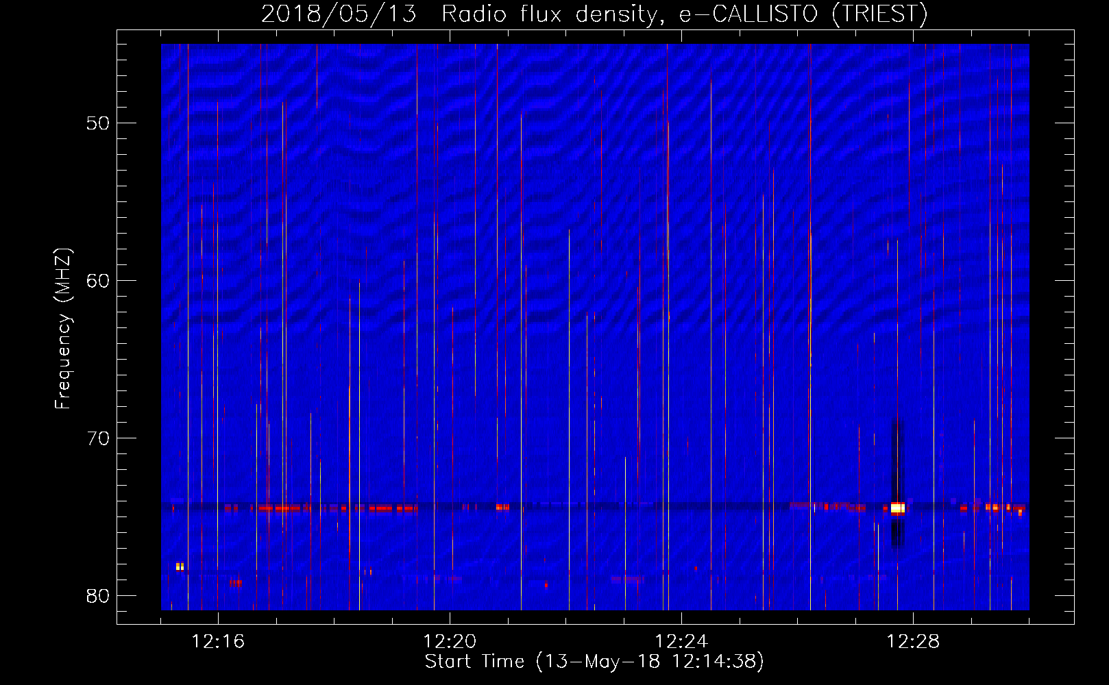The width and height of the screenshot is (1109, 685).
Task: Click the bright white burst just before 12:28
Action: pos(897,508)
